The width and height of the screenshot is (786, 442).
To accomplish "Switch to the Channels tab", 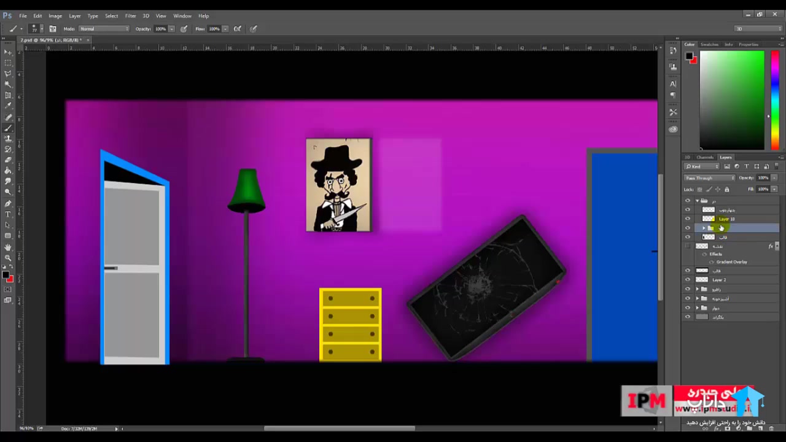I will coord(705,157).
